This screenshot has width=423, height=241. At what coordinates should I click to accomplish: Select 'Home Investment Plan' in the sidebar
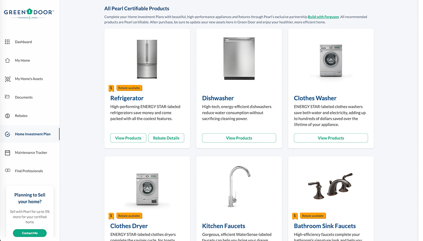(33, 134)
